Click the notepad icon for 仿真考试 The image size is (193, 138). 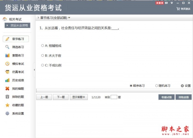pyautogui.click(x=7, y=72)
